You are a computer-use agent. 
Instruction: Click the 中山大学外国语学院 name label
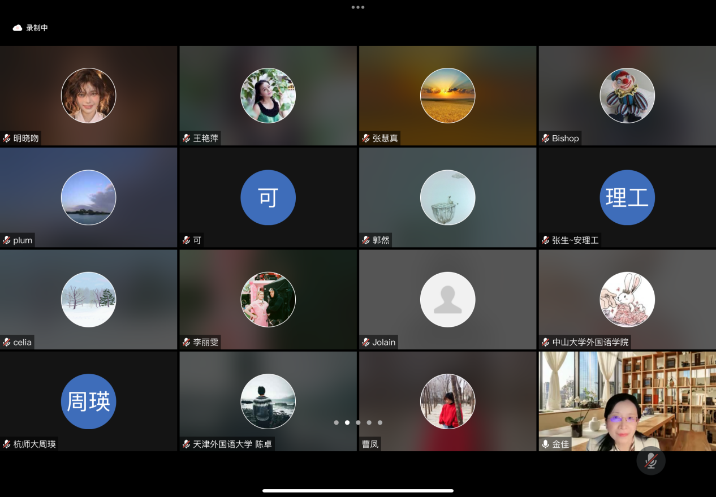click(x=589, y=342)
